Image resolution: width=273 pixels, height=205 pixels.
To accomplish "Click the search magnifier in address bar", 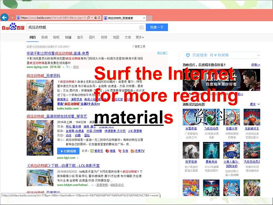I will click(88, 18).
